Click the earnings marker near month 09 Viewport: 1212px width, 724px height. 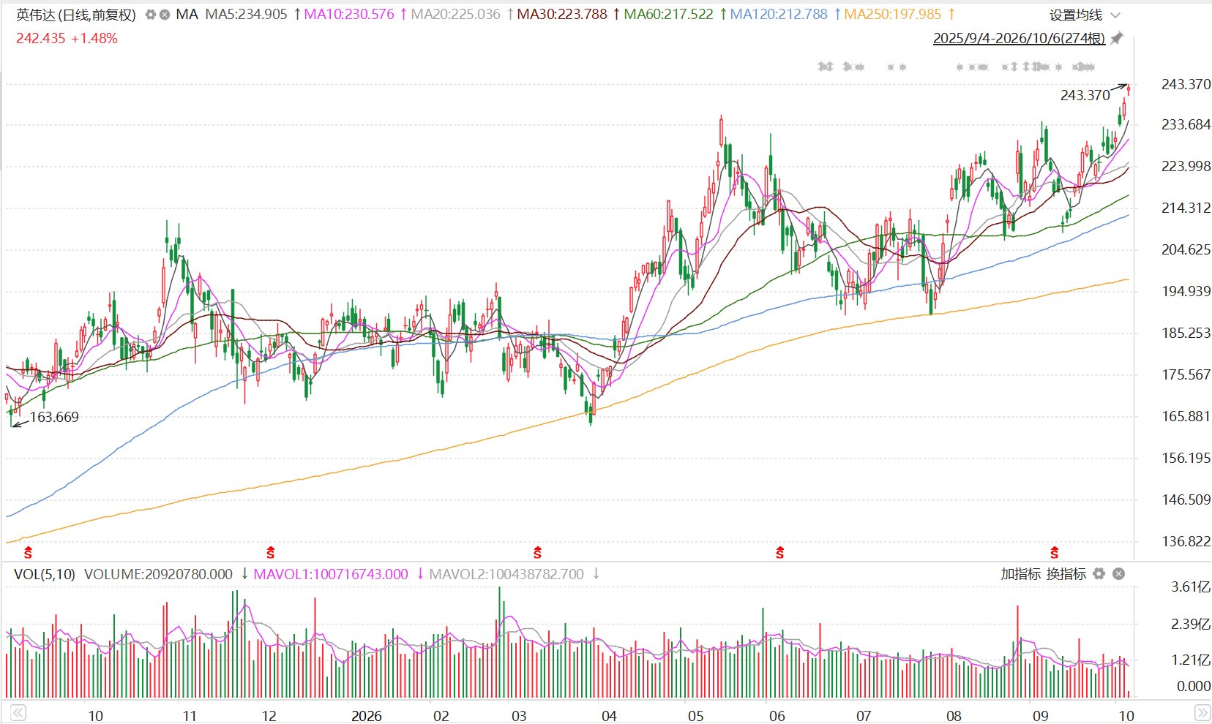pos(1055,552)
